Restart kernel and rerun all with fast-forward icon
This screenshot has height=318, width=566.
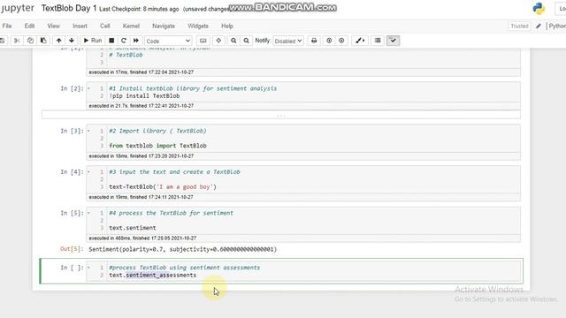coord(135,41)
